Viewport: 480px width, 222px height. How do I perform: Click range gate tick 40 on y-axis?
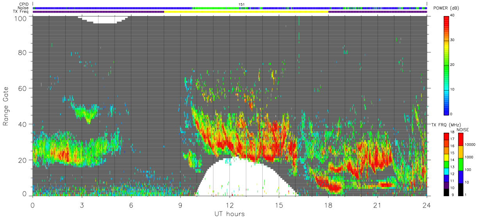coord(22,124)
